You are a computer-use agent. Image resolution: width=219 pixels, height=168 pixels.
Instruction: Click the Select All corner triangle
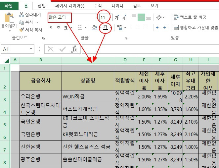point(7,61)
